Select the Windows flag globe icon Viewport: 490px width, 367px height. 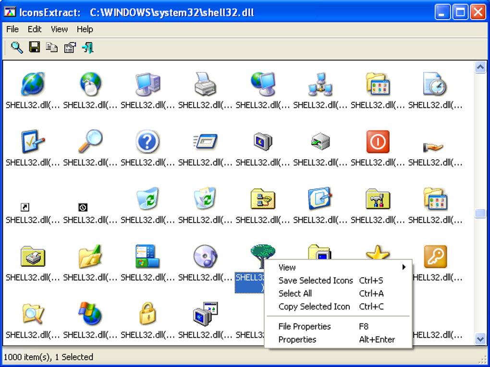click(90, 313)
